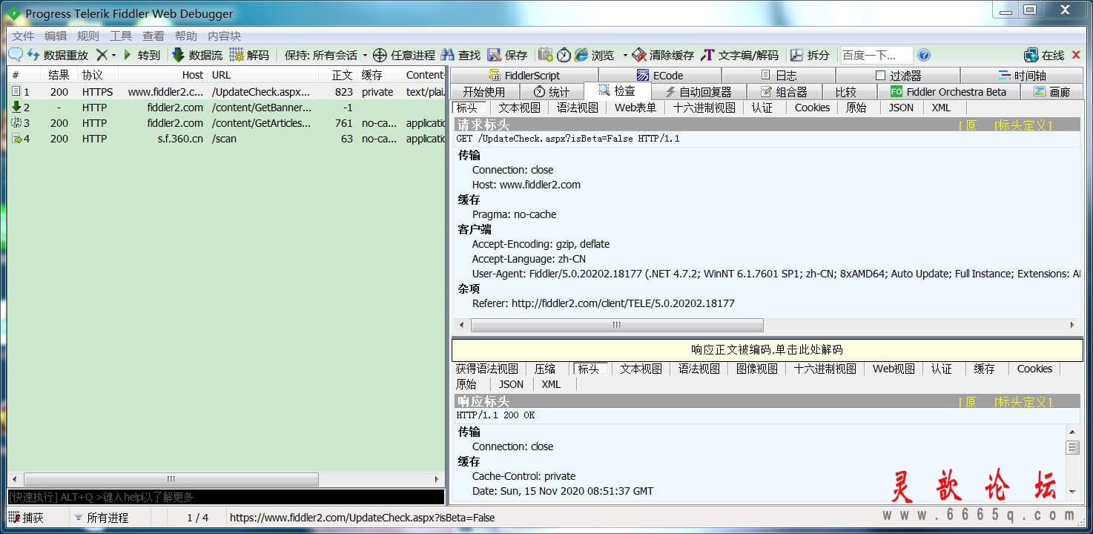The image size is (1093, 534).
Task: Switch to the 统计 statistics tab
Action: point(551,92)
